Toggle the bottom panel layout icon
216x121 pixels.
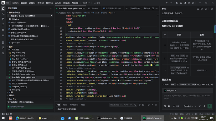click(181, 3)
